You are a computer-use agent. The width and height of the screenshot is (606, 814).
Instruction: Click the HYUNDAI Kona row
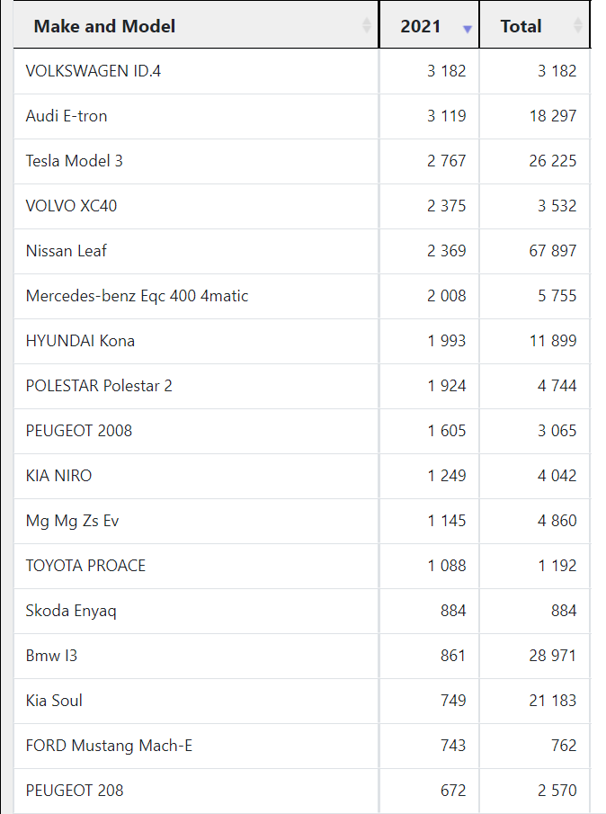302,341
